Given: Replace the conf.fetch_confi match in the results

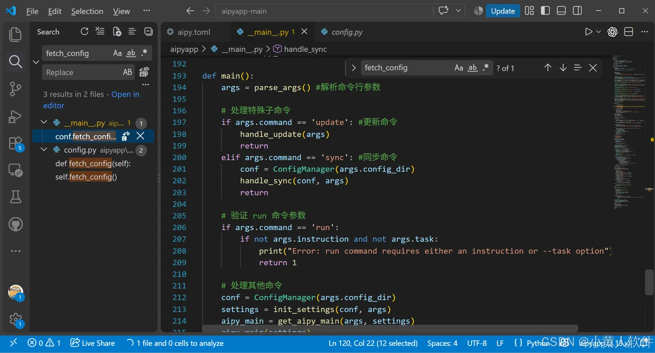Looking at the screenshot, I should (126, 136).
